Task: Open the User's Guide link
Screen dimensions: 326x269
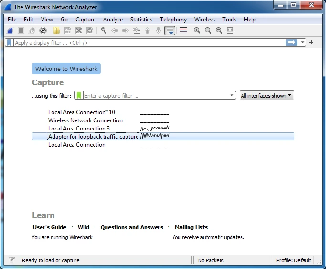Action: click(50, 227)
